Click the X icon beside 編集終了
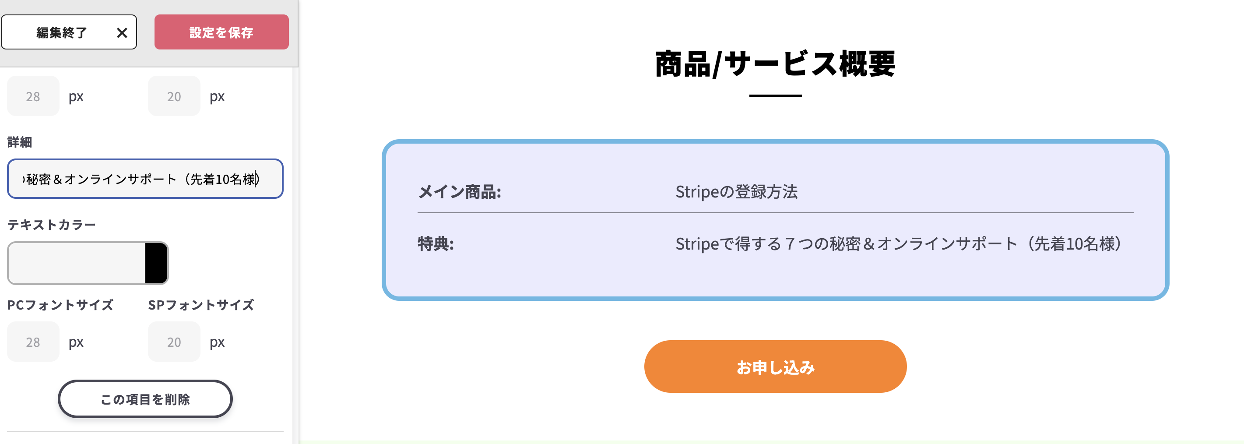The width and height of the screenshot is (1244, 444). coord(122,32)
